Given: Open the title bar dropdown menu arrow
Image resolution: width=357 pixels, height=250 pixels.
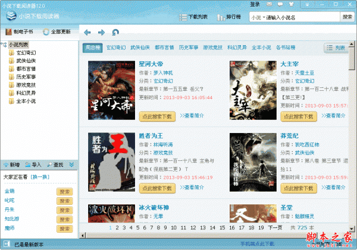Looking at the screenshot, I should point(308,4).
